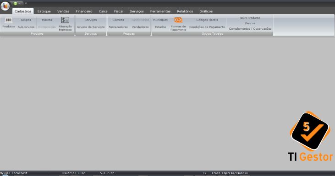
Task: Go to the Caixa tab
Action: tap(103, 11)
